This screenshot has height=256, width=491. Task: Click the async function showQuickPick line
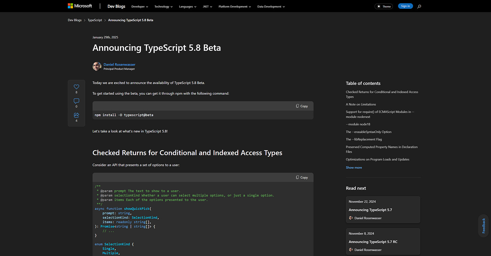(123, 209)
